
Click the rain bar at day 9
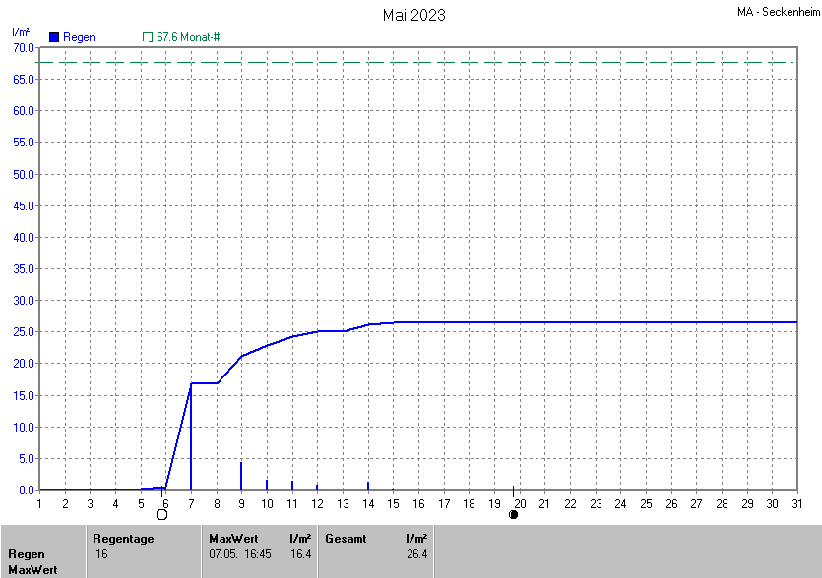pyautogui.click(x=241, y=476)
